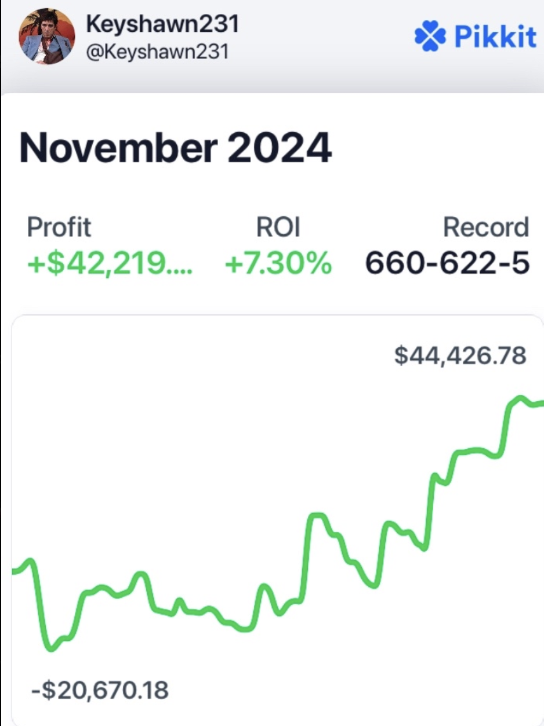Expand the truncated +$42,219.... profit value
Viewport: 544px width, 726px height.
109,264
